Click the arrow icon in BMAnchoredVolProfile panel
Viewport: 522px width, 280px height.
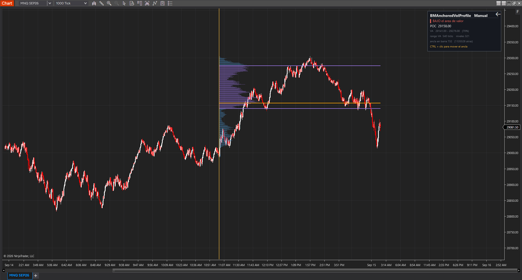point(498,14)
